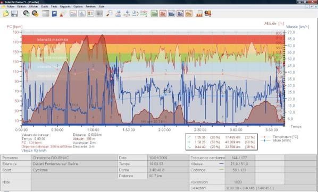The height and width of the screenshot is (192, 318).
Task: Click the Allure legend entry
Action: pos(277,141)
